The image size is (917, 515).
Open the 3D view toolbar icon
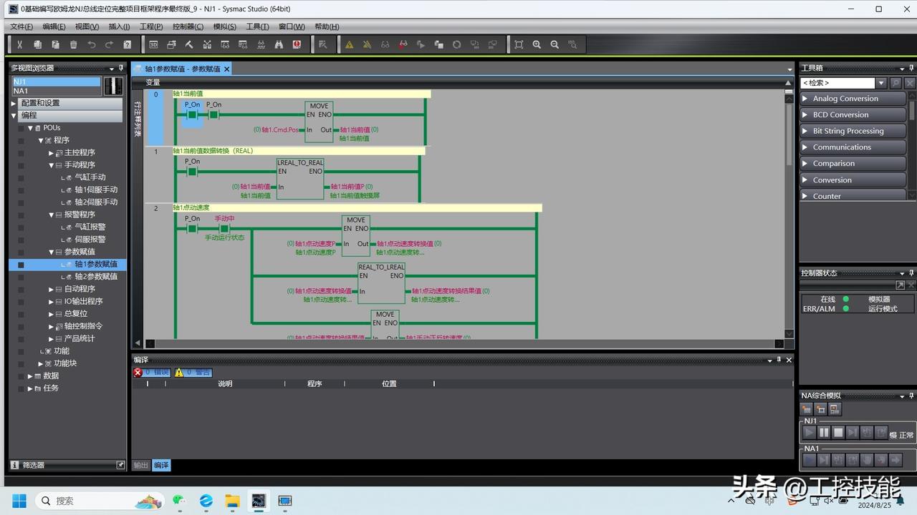[x=153, y=44]
